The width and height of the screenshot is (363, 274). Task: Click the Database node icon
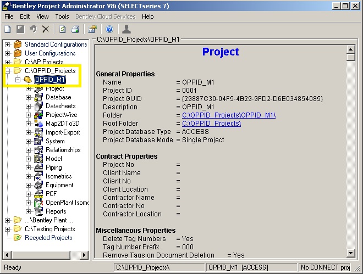click(x=38, y=97)
